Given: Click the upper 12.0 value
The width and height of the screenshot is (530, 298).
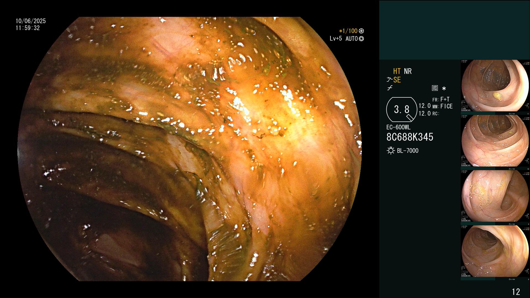Looking at the screenshot, I should click(x=425, y=106).
